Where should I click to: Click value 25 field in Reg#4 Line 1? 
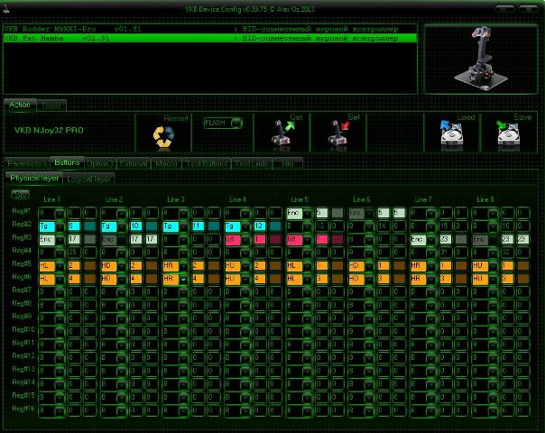click(74, 253)
